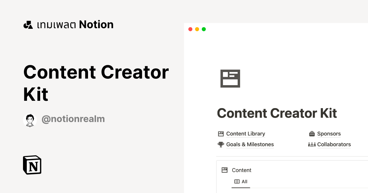The width and height of the screenshot is (368, 193).
Task: Click the green zoom traffic light
Action: click(204, 29)
